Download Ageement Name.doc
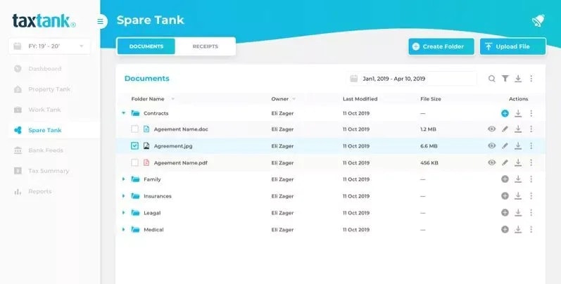Image resolution: width=561 pixels, height=284 pixels. click(x=517, y=129)
